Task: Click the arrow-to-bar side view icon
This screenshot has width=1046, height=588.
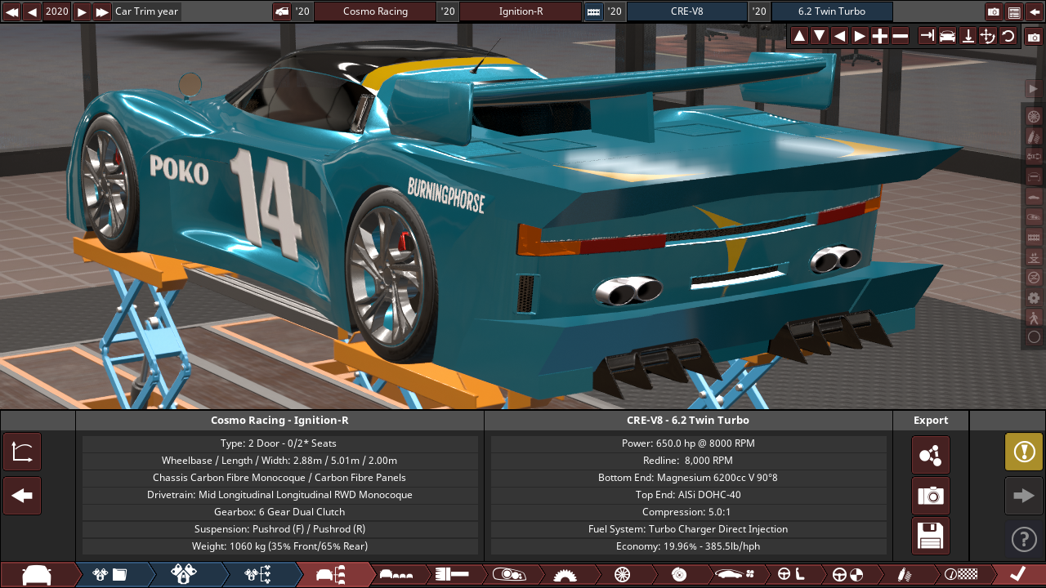Action: [x=927, y=36]
